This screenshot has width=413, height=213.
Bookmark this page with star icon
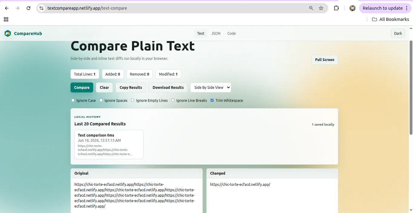[321, 8]
